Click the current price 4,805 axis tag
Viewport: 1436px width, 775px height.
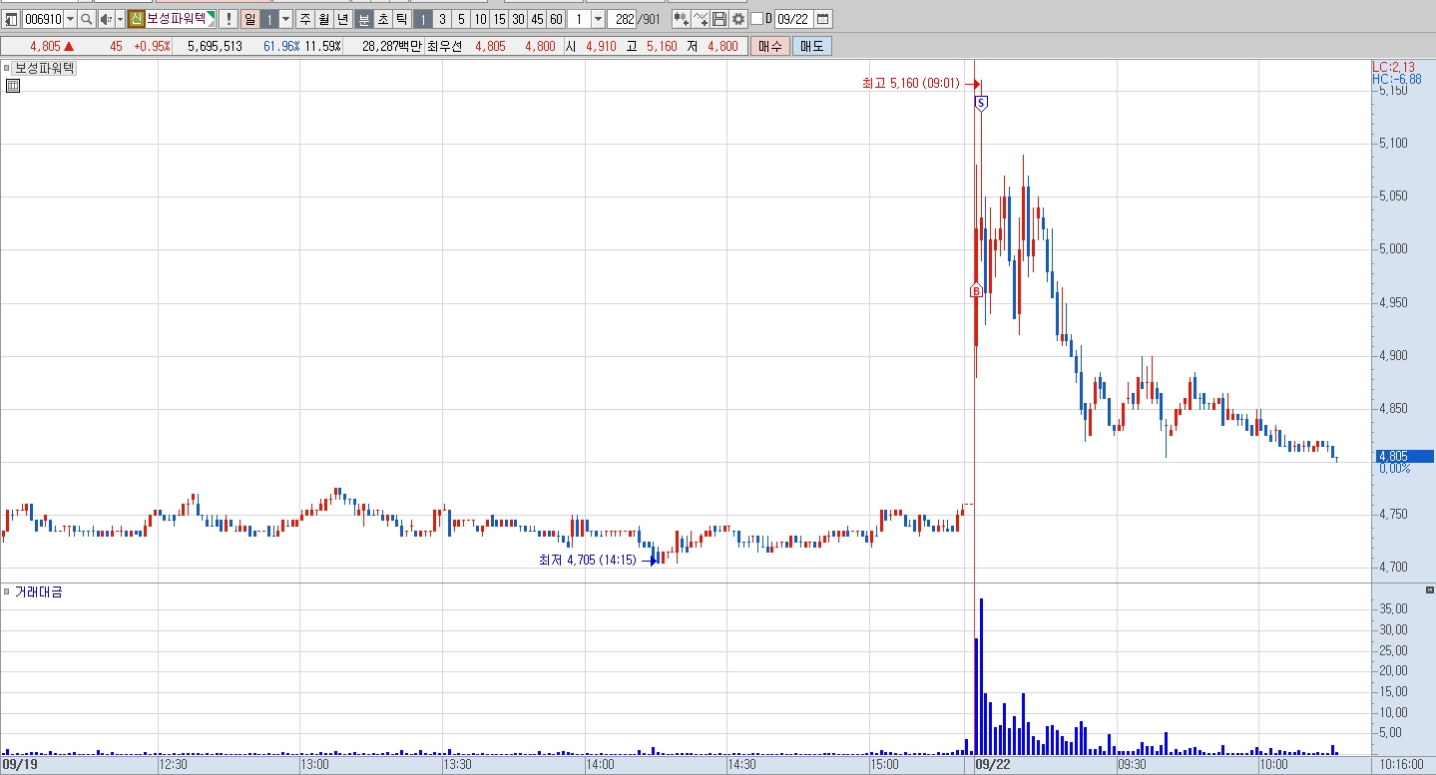[1403, 456]
